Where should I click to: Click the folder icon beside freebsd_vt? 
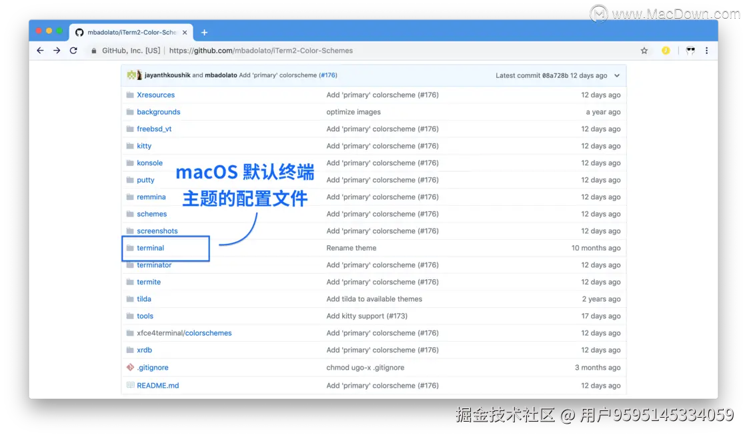pos(130,129)
